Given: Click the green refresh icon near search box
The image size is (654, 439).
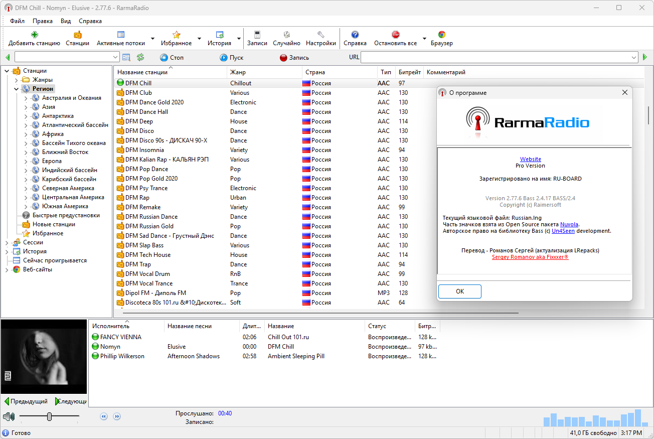Looking at the screenshot, I should click(x=140, y=57).
